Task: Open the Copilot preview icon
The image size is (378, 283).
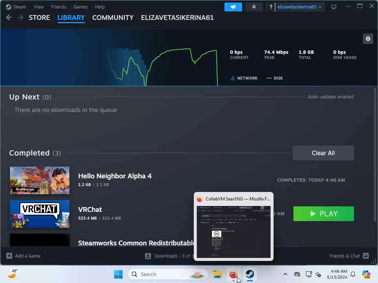Action: point(366,274)
